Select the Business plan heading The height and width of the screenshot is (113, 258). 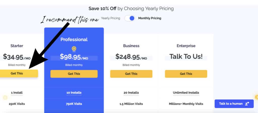pyautogui.click(x=131, y=46)
